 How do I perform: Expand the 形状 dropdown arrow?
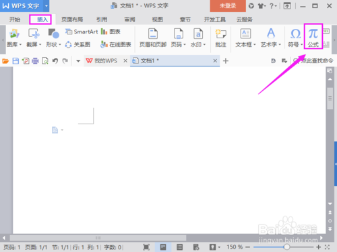pyautogui.click(x=60, y=44)
